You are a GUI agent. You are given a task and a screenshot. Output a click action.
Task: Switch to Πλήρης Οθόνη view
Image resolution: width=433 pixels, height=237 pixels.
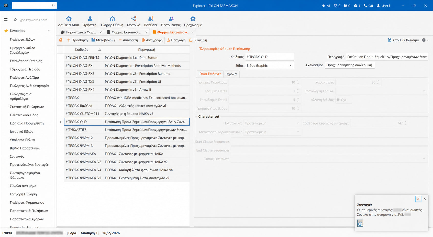coord(112,21)
